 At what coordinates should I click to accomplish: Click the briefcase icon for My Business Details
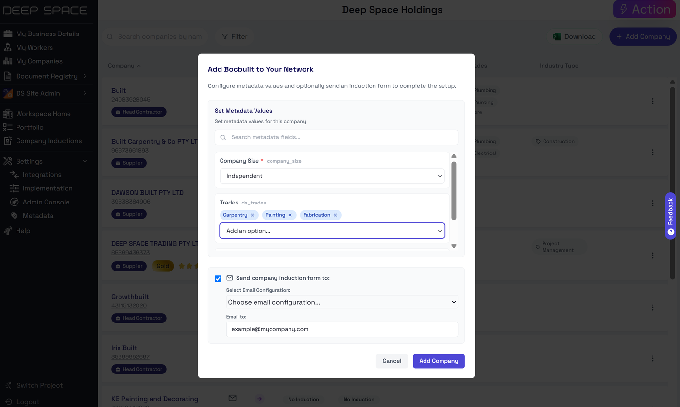(8, 34)
